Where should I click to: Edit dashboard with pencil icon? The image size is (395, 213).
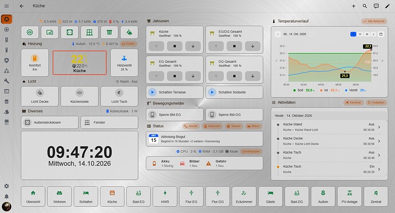coord(388,6)
